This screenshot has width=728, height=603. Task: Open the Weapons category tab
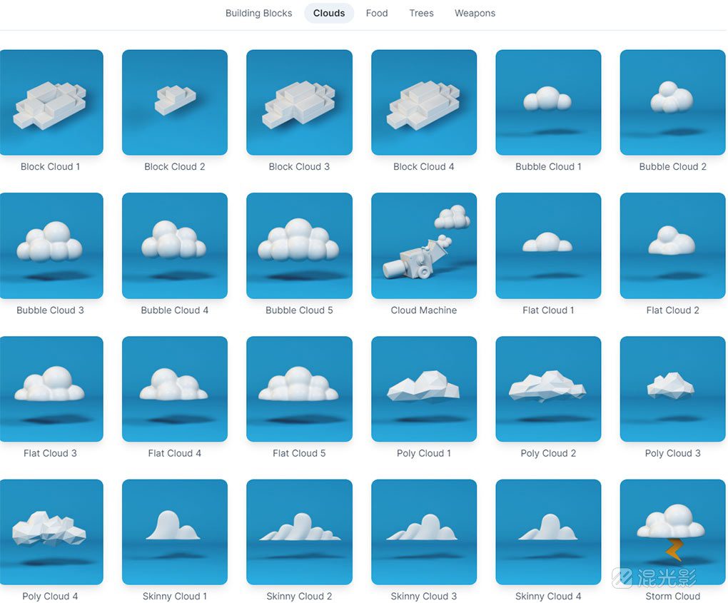point(475,13)
